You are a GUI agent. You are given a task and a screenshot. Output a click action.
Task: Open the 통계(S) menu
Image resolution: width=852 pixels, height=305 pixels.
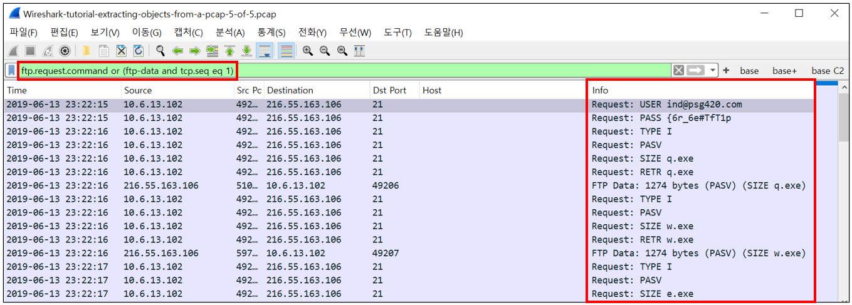click(x=271, y=33)
